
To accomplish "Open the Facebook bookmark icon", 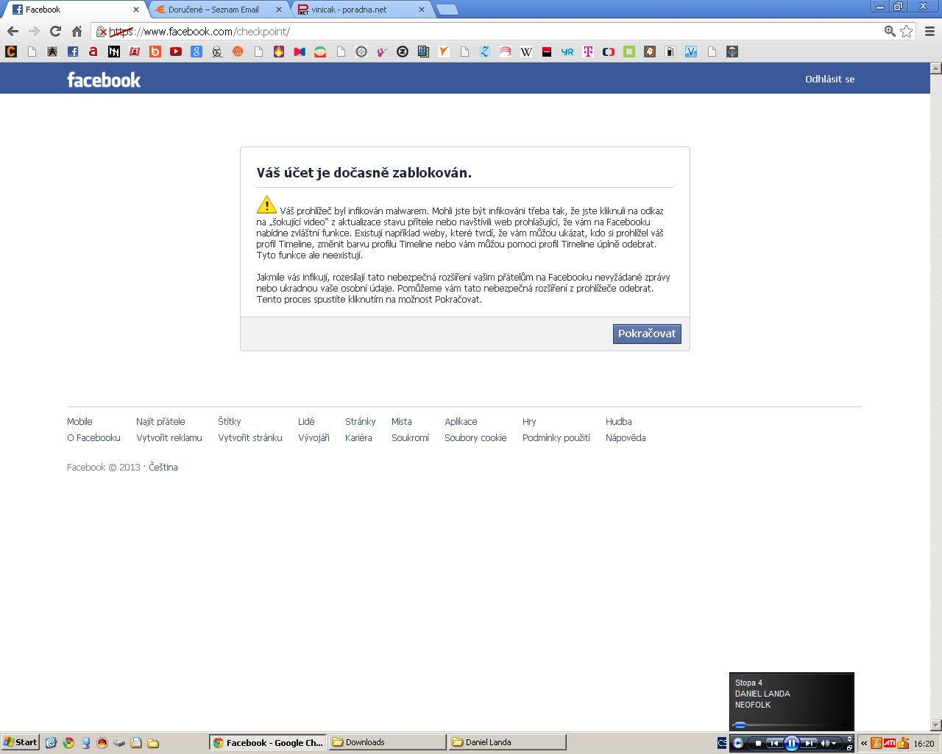I will [x=73, y=52].
